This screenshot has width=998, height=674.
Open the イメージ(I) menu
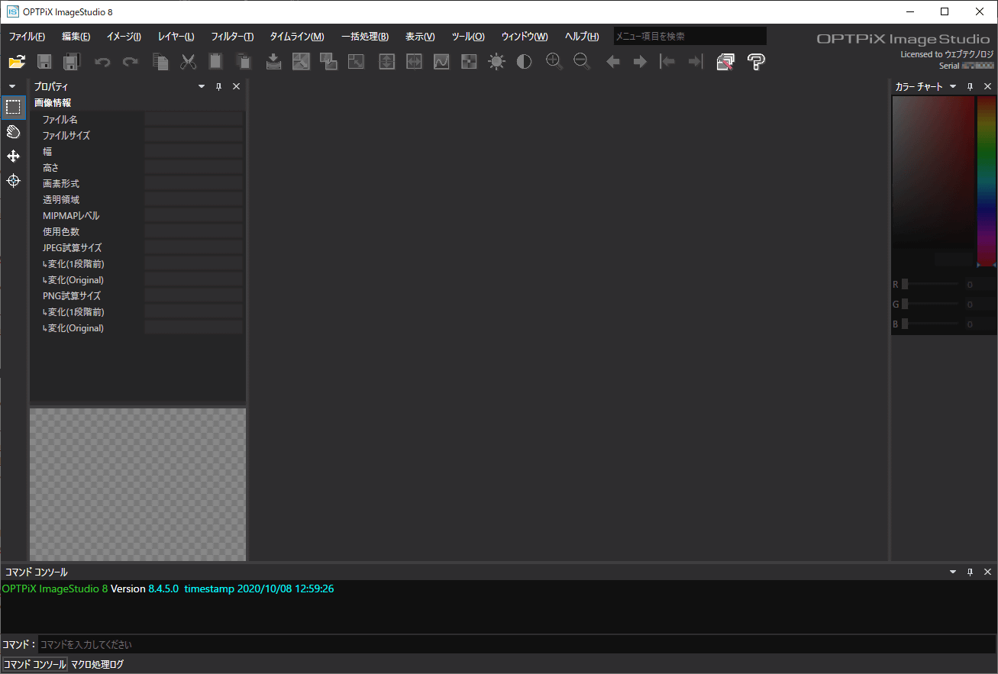pos(124,37)
